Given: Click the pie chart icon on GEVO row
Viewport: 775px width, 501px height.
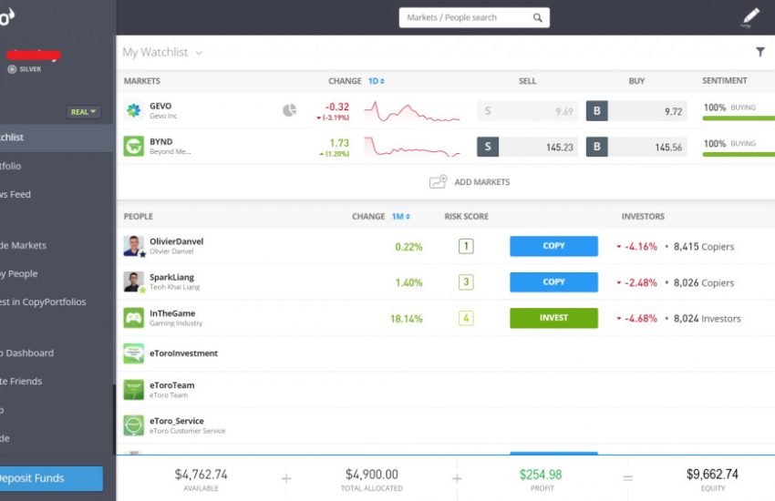Looking at the screenshot, I should pos(290,110).
